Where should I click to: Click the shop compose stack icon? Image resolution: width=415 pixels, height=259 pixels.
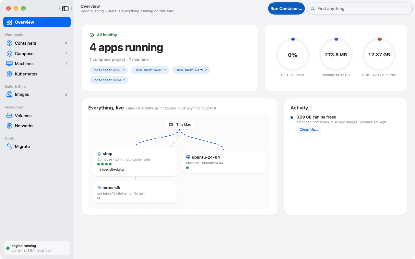pyautogui.click(x=99, y=154)
